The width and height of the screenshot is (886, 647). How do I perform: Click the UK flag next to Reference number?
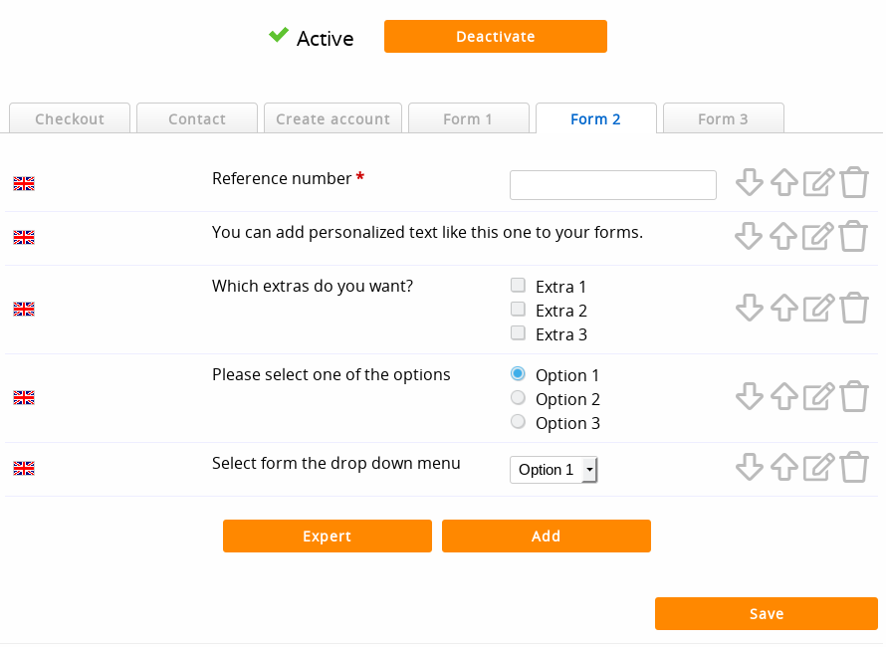tap(23, 183)
